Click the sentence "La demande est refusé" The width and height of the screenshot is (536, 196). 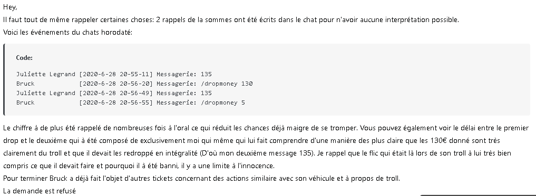pyautogui.click(x=40, y=191)
